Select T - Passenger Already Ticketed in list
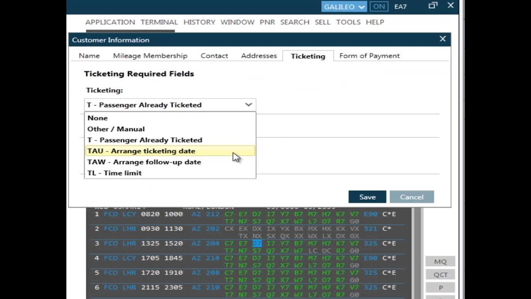531x299 pixels. click(170, 140)
